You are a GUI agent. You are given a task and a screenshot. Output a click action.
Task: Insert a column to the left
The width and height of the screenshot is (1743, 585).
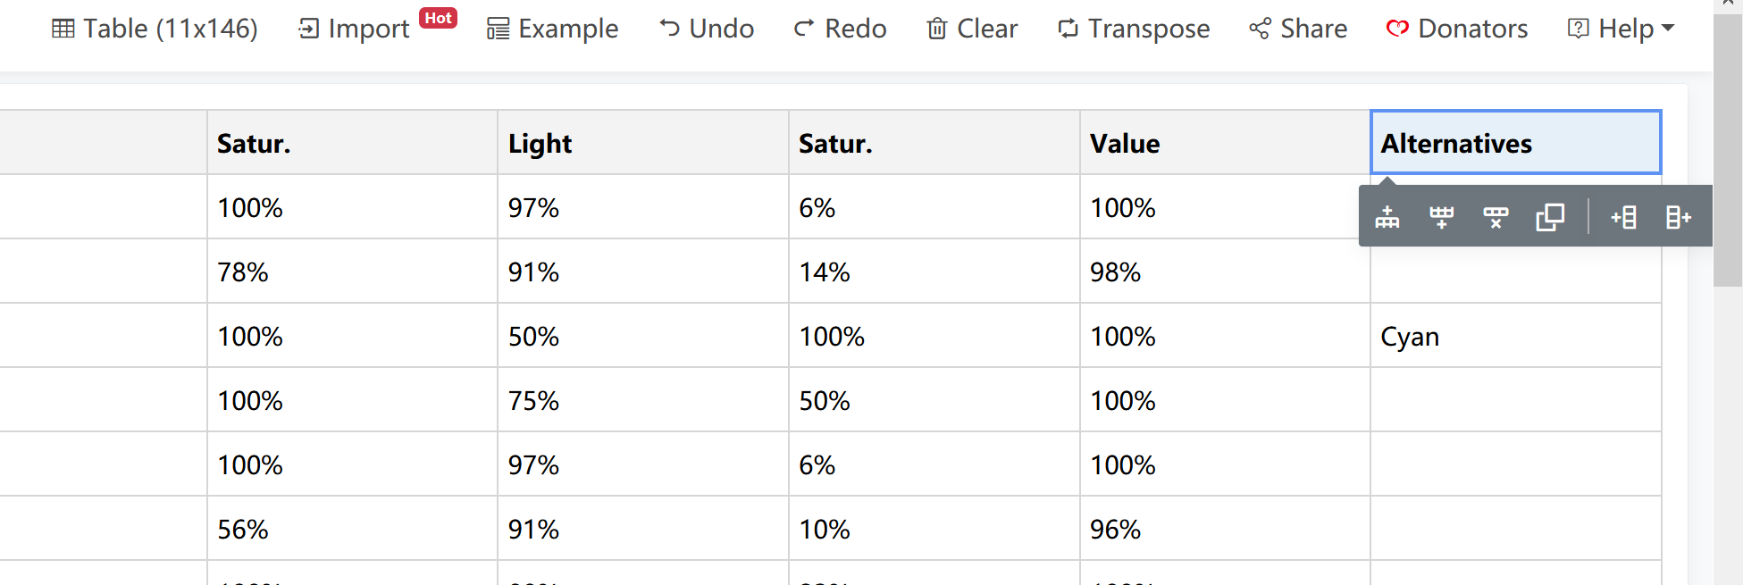(x=1623, y=217)
